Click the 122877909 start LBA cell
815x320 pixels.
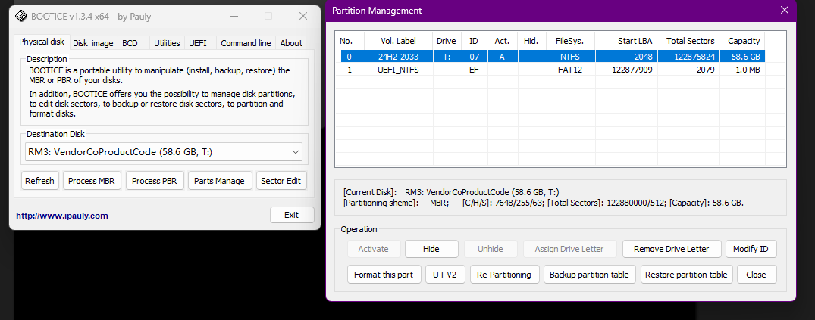click(626, 70)
